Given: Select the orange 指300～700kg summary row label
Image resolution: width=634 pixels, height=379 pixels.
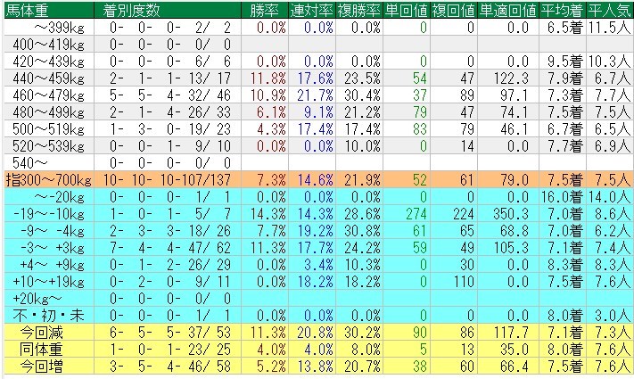Looking at the screenshot, I should (x=46, y=180).
